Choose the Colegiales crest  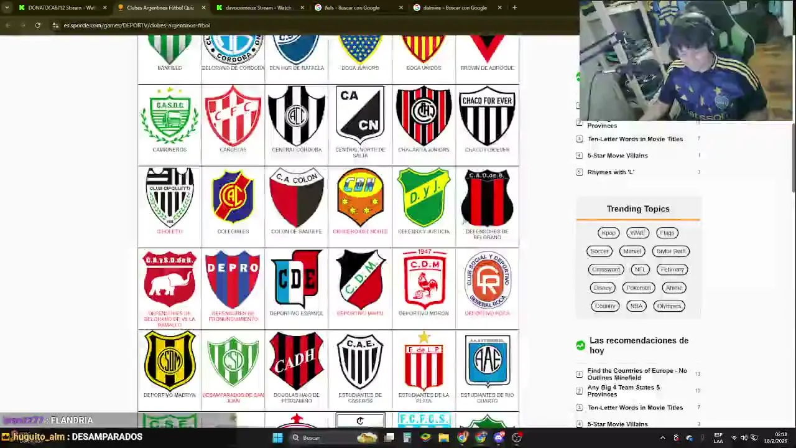tap(233, 198)
